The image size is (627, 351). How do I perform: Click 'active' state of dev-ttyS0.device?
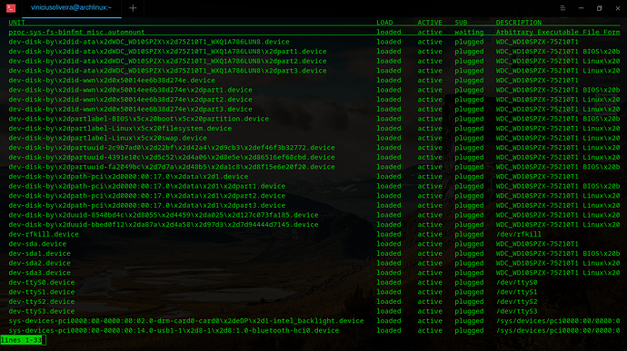coord(430,282)
